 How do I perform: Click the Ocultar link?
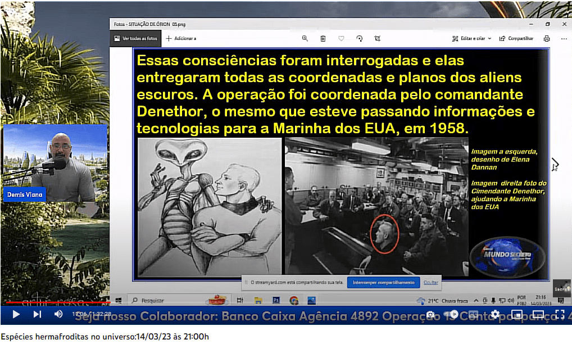tap(431, 282)
